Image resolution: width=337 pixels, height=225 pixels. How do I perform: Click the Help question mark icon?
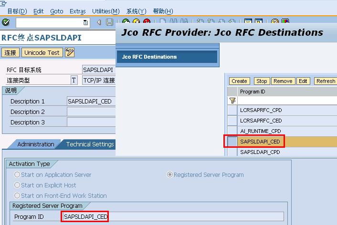(275, 21)
